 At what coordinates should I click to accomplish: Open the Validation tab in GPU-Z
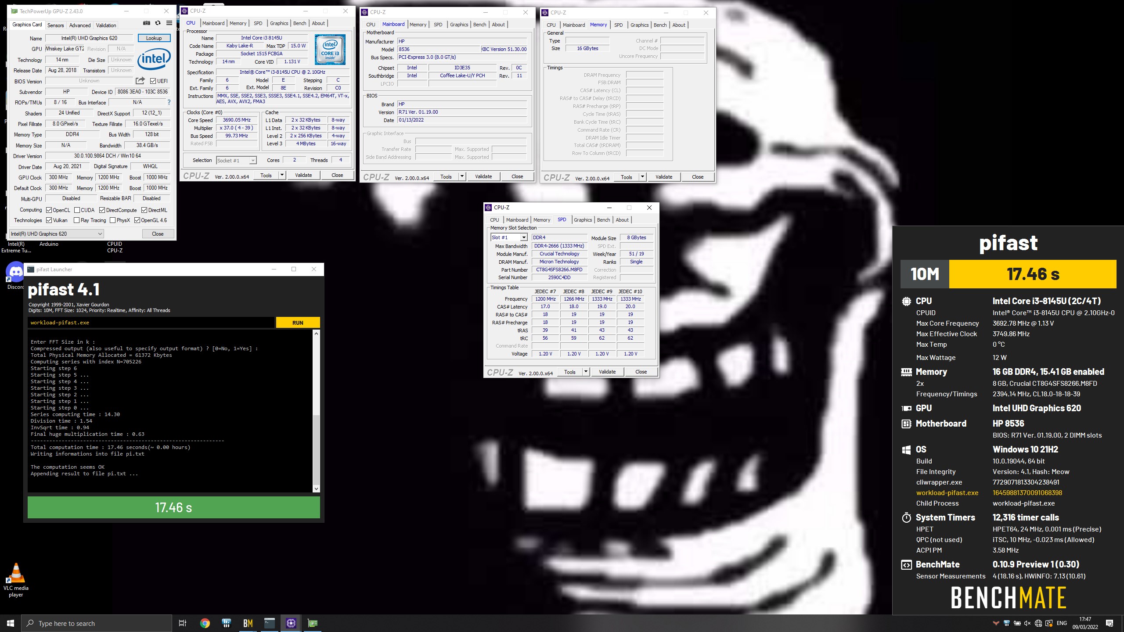106,25
